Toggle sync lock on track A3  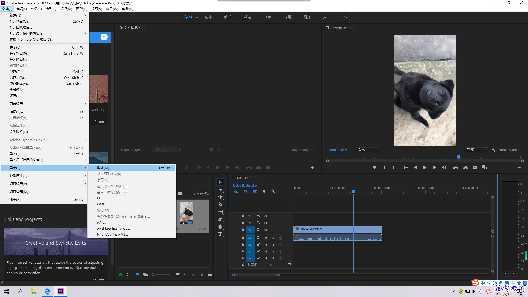[258, 251]
